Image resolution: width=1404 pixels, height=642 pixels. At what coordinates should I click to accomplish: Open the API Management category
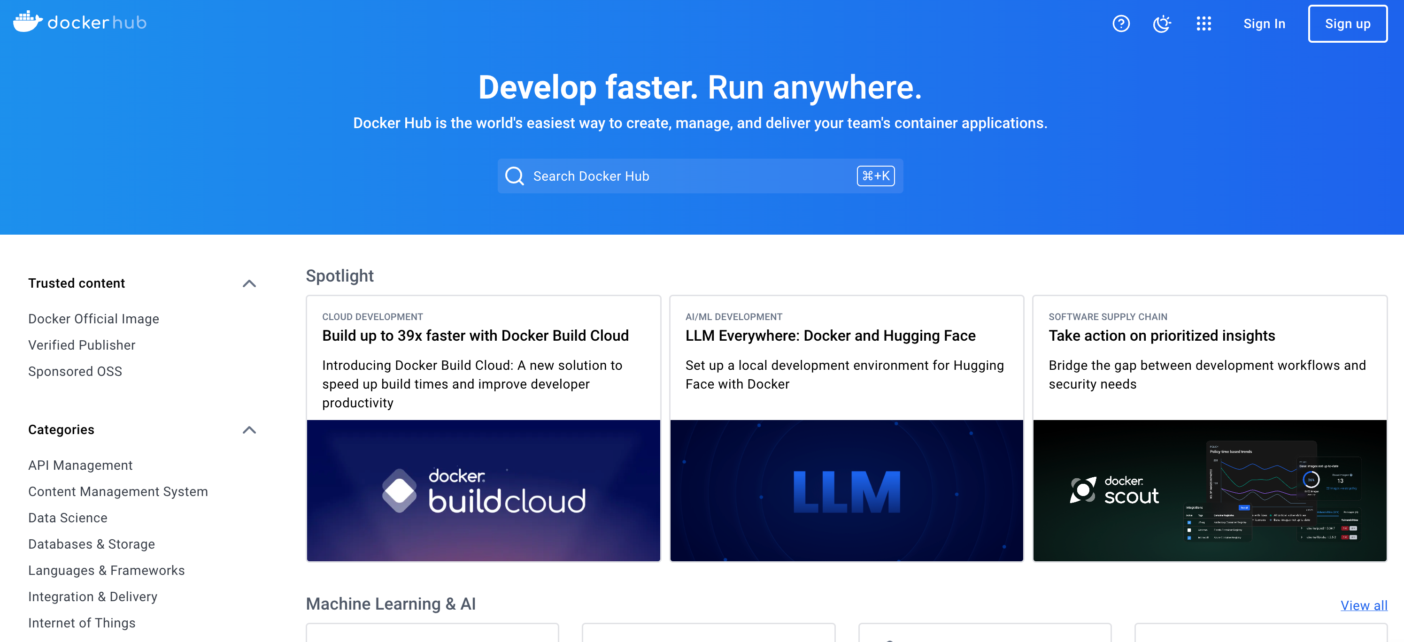(80, 465)
